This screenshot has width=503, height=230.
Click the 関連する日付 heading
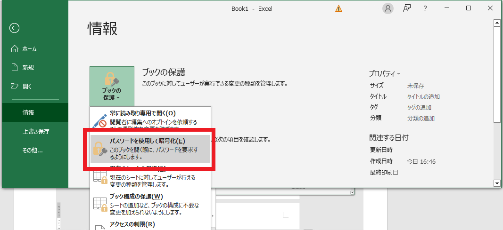point(388,137)
